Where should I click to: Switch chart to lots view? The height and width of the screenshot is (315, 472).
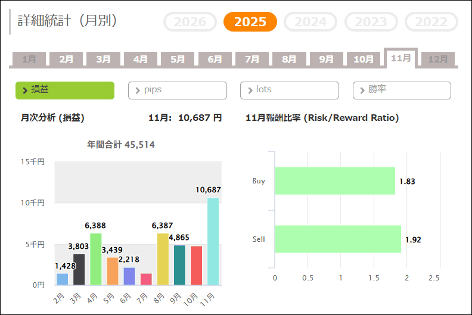(x=289, y=90)
